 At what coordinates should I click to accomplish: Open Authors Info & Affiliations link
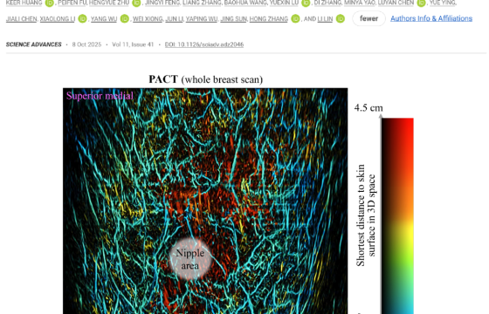coord(431,18)
